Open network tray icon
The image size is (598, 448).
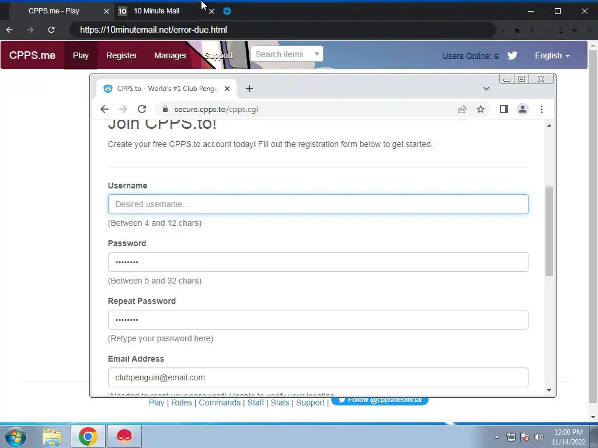[x=510, y=437]
